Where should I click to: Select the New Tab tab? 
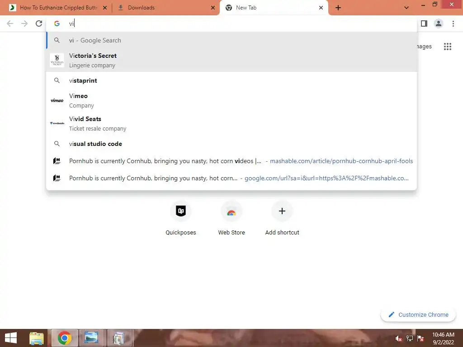[274, 8]
